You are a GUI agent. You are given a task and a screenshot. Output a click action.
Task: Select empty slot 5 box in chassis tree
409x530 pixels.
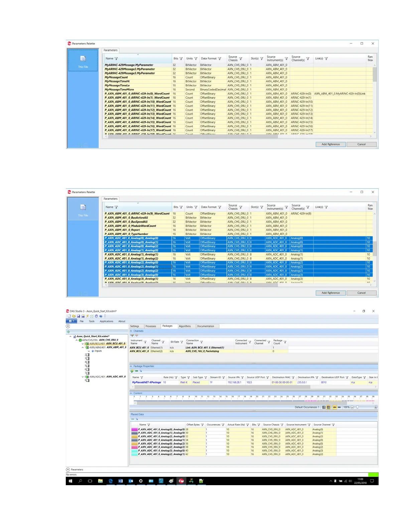pyautogui.click(x=88, y=366)
